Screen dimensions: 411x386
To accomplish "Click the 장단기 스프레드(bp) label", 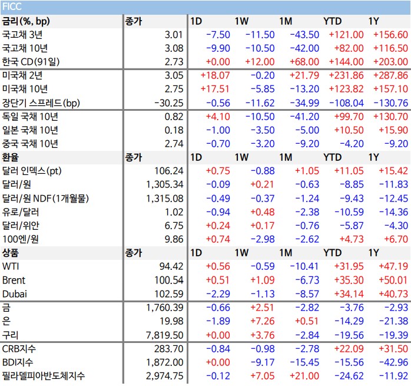I will pos(41,103).
